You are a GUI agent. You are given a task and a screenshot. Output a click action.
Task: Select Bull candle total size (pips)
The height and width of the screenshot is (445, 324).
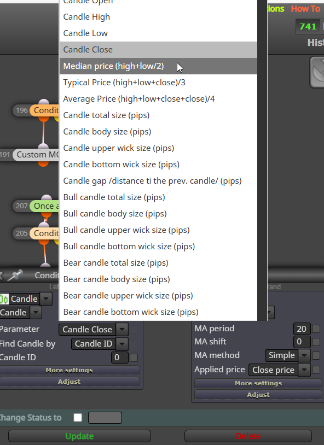(x=158, y=197)
